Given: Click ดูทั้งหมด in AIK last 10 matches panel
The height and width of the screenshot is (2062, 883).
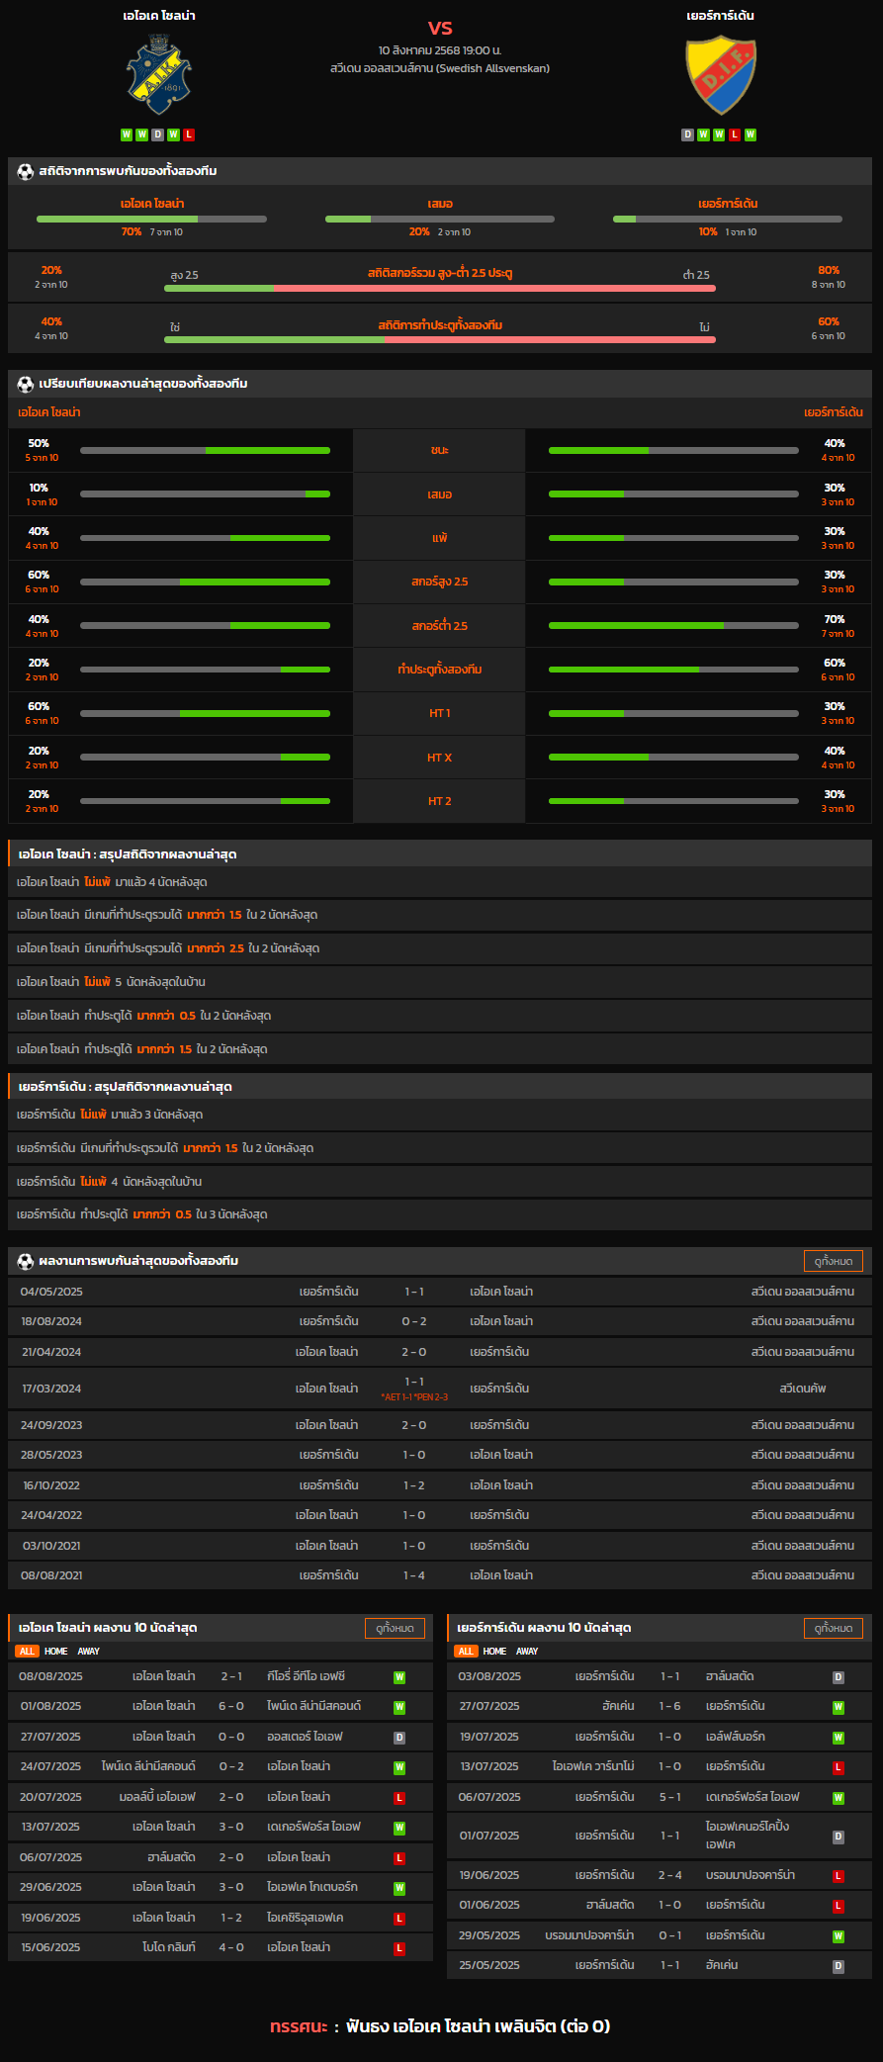Looking at the screenshot, I should (x=396, y=1628).
